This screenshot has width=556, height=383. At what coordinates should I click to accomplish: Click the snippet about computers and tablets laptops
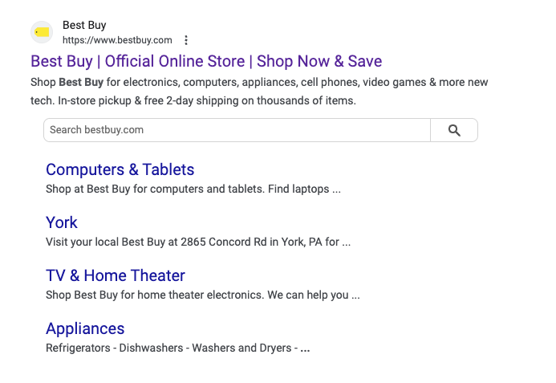click(193, 189)
